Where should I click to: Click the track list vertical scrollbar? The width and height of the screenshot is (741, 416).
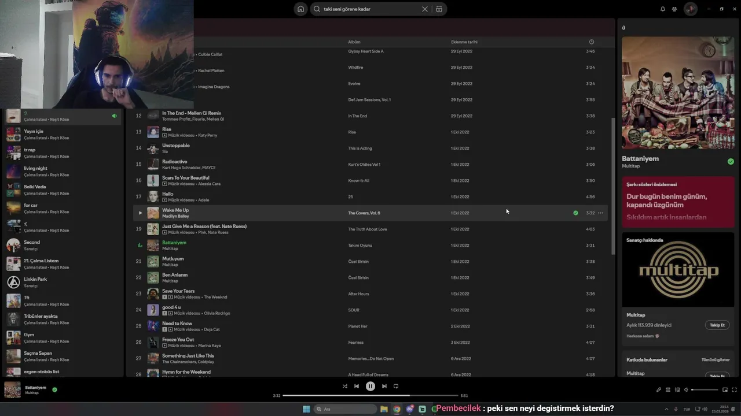[612, 185]
